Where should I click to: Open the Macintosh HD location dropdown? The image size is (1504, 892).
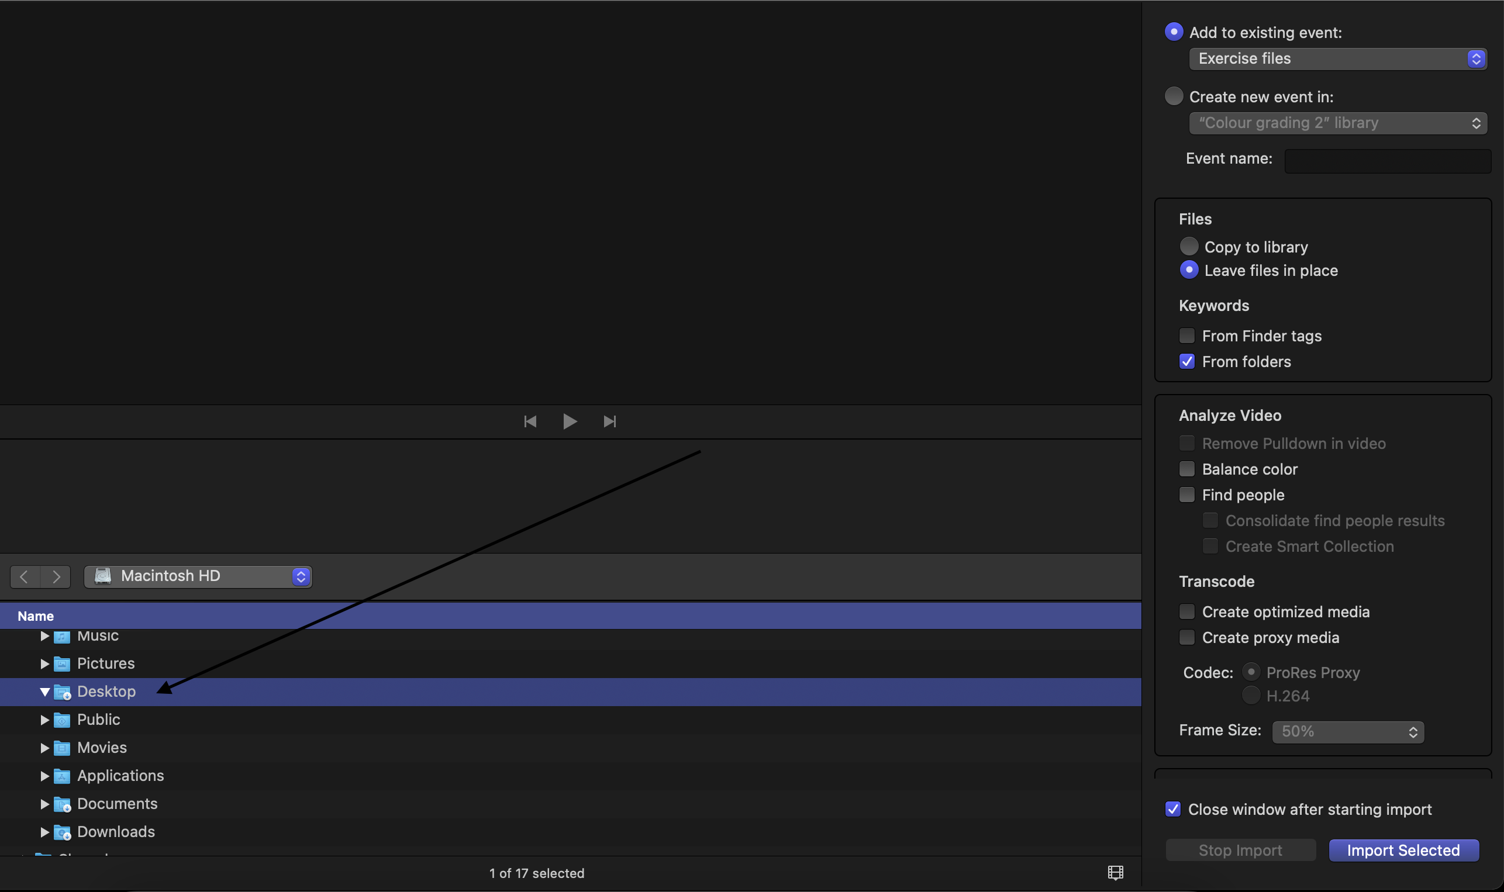198,576
